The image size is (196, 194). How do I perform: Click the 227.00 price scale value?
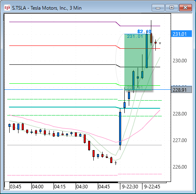tap(179, 140)
